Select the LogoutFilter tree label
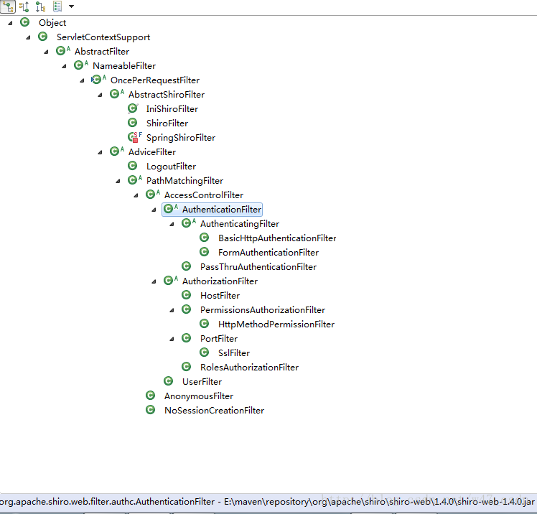Viewport: 537px width, 514px height. pyautogui.click(x=172, y=167)
